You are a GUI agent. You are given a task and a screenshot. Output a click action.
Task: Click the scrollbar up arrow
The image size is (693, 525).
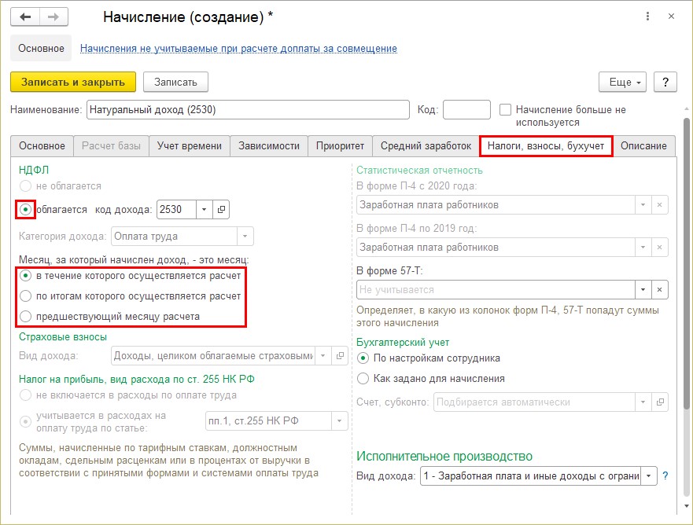[x=686, y=108]
